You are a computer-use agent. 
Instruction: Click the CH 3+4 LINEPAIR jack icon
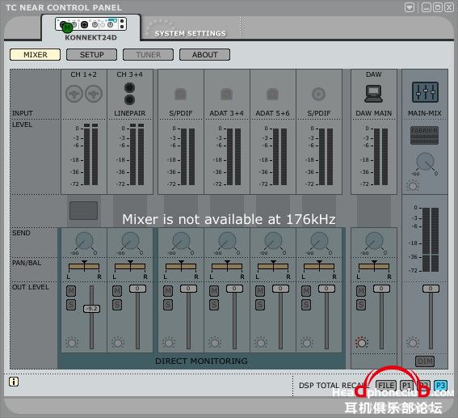click(129, 94)
